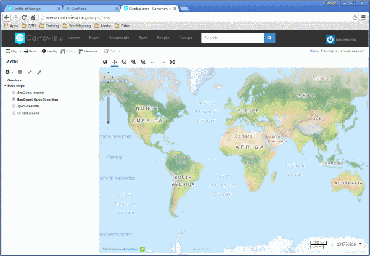Select OpenStreetMap base map radio
This screenshot has width=370, height=256.
(x=14, y=106)
